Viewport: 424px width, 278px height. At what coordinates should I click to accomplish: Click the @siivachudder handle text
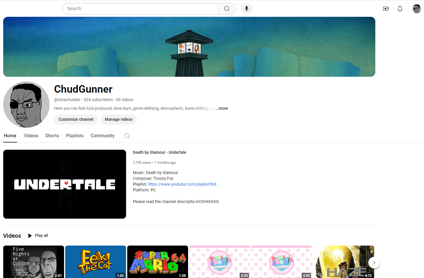point(68,100)
